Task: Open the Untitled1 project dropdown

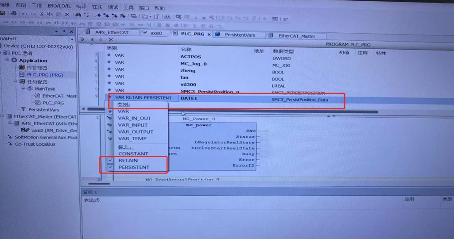Action: point(72,39)
